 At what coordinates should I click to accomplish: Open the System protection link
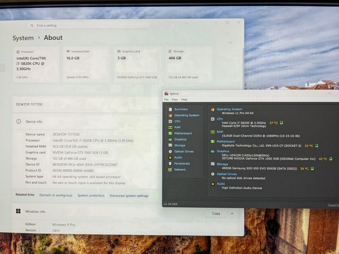[91, 195]
